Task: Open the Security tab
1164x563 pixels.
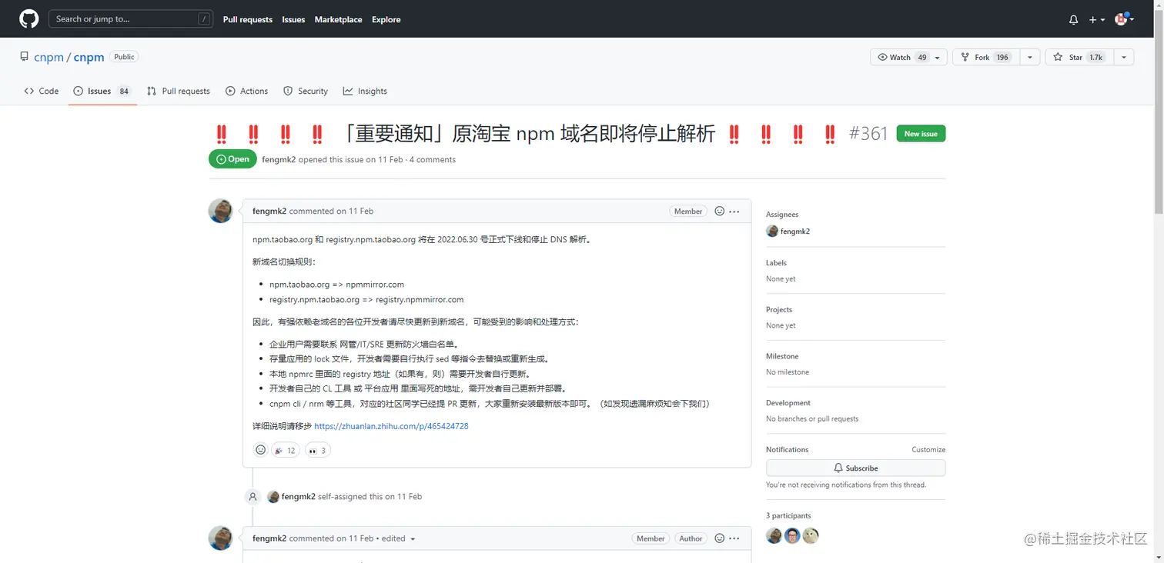Action: pyautogui.click(x=306, y=91)
